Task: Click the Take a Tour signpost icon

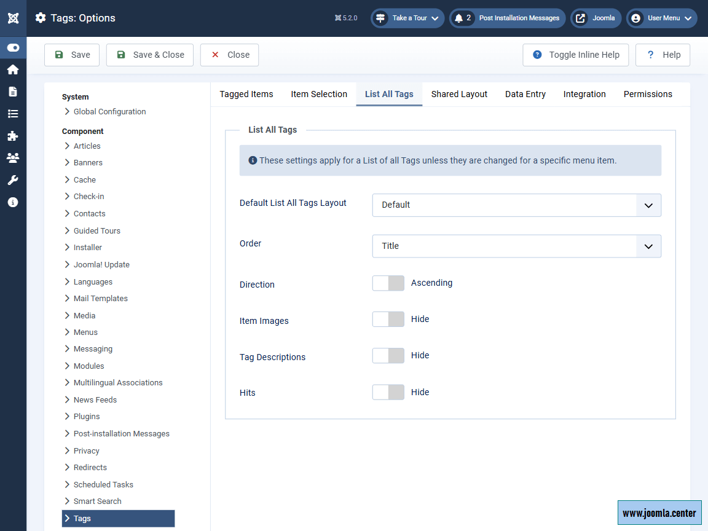Action: tap(380, 18)
